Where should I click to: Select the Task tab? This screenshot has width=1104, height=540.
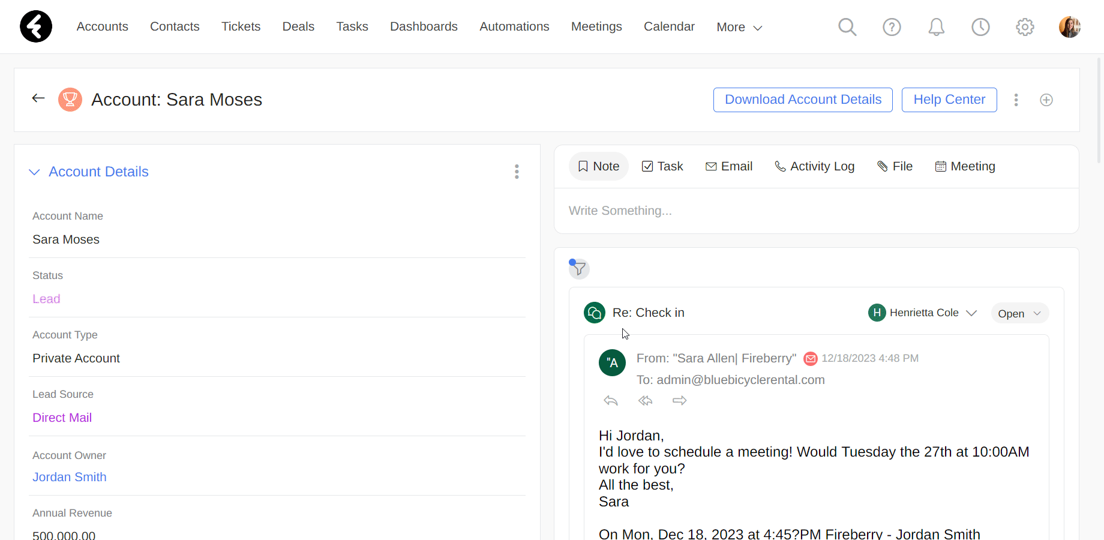662,166
